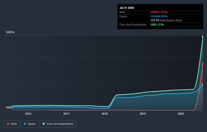The height and width of the screenshot is (132, 207).
Task: Click the Cash And Equivalents end data point
Action: [203, 37]
